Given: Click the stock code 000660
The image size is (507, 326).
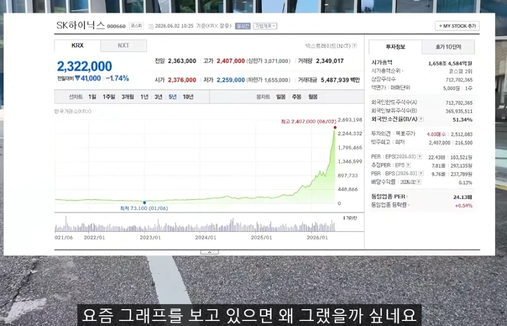Looking at the screenshot, I should (116, 26).
